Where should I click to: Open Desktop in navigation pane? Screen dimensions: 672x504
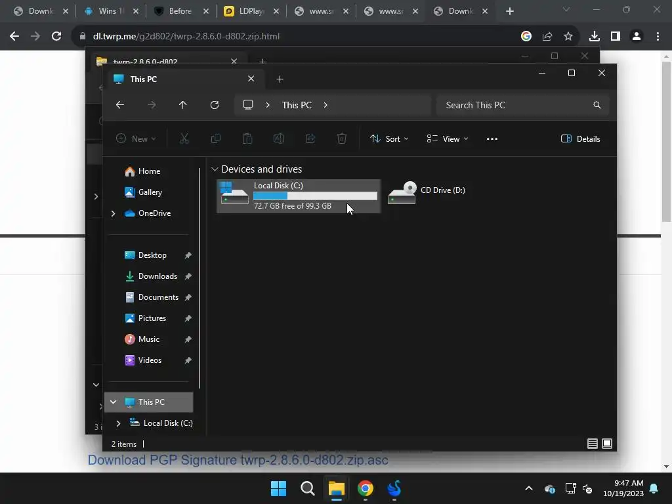[152, 255]
